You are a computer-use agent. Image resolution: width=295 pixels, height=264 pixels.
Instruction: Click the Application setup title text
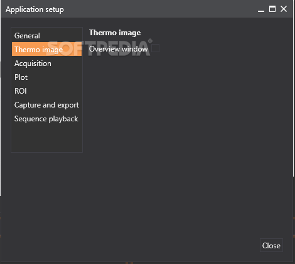pyautogui.click(x=35, y=9)
